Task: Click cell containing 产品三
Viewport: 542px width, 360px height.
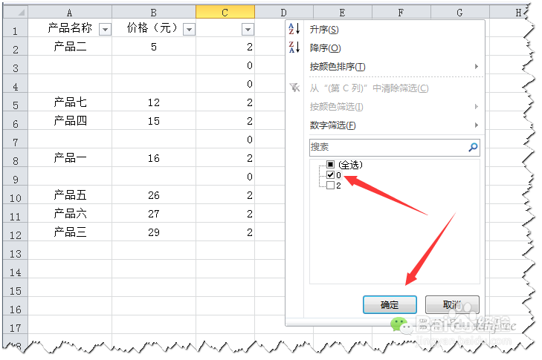Action: pos(70,232)
